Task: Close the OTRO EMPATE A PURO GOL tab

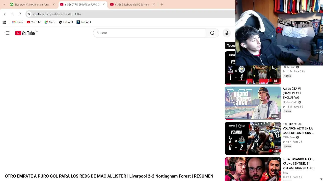Action: 104,5
